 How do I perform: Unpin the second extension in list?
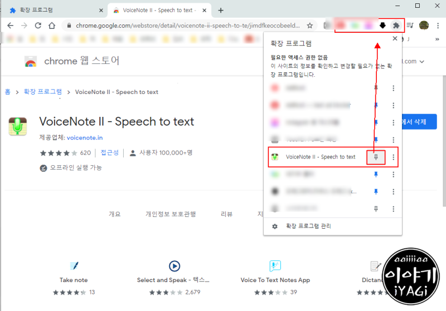click(376, 105)
